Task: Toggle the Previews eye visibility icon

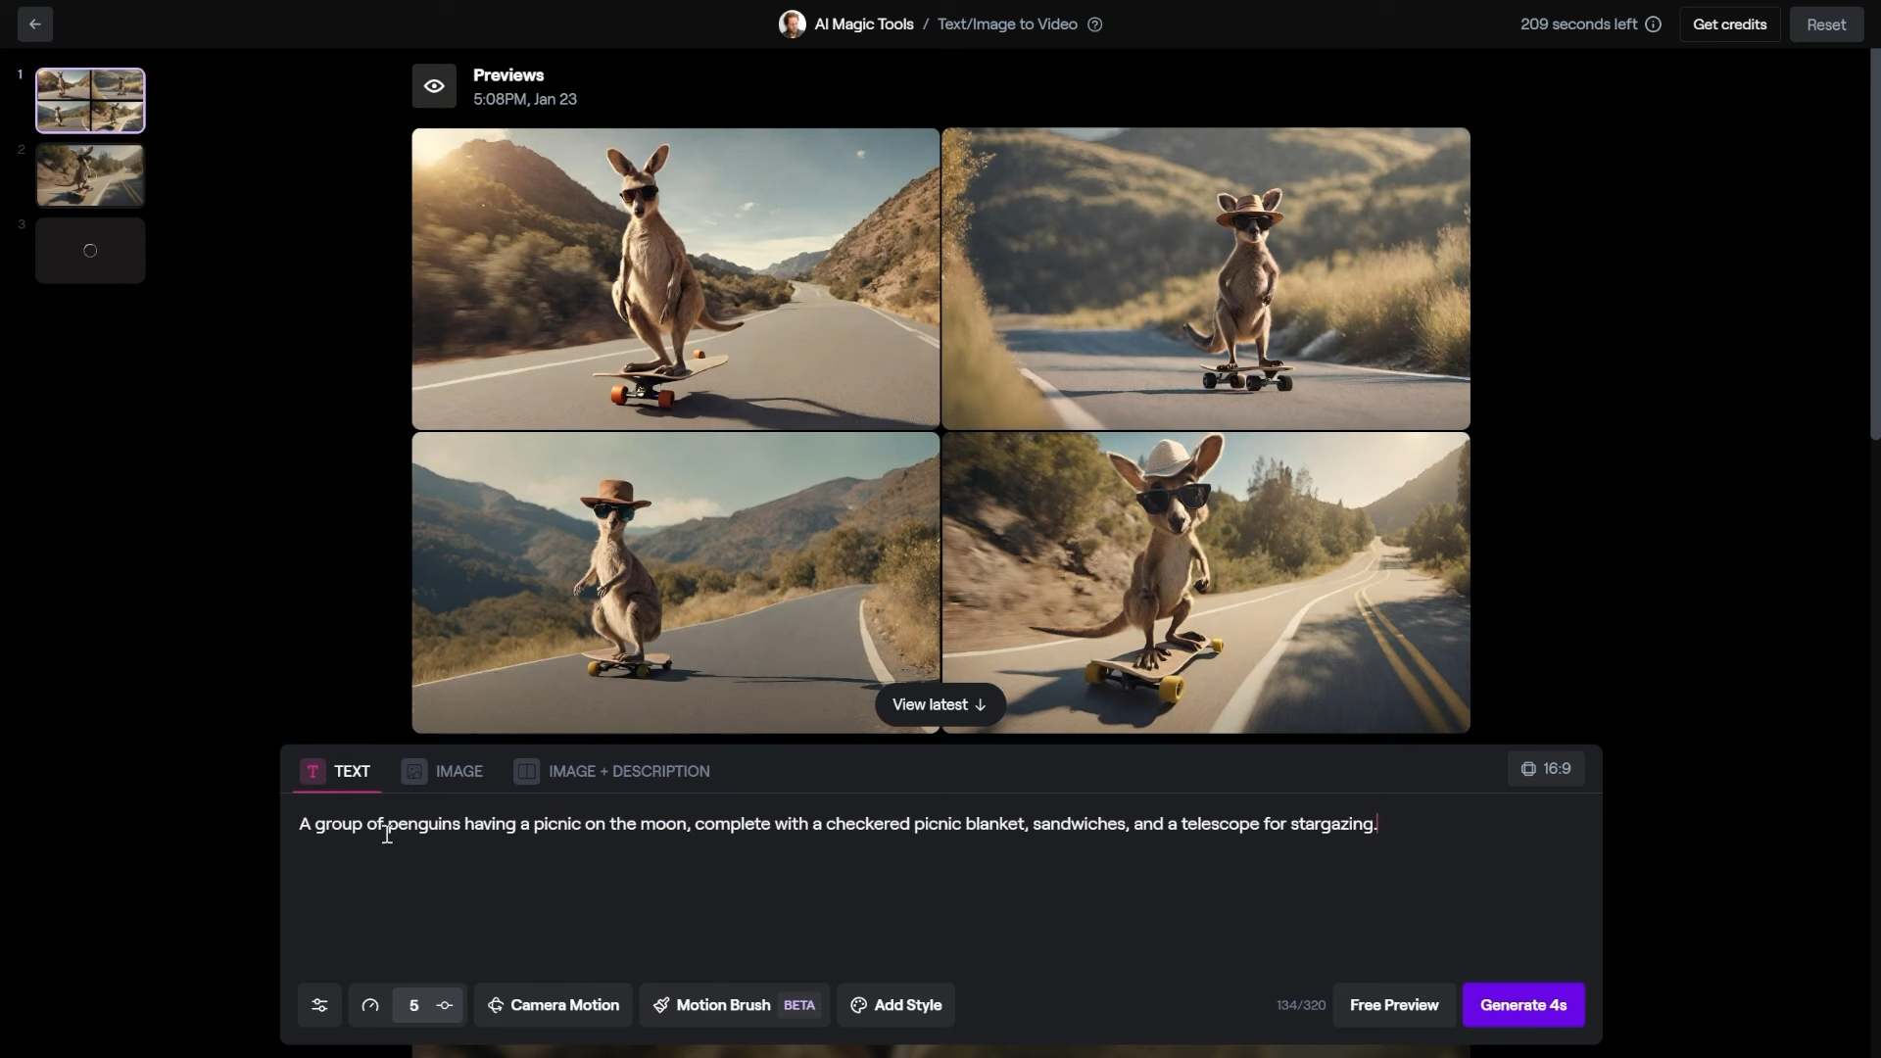Action: [x=434, y=86]
